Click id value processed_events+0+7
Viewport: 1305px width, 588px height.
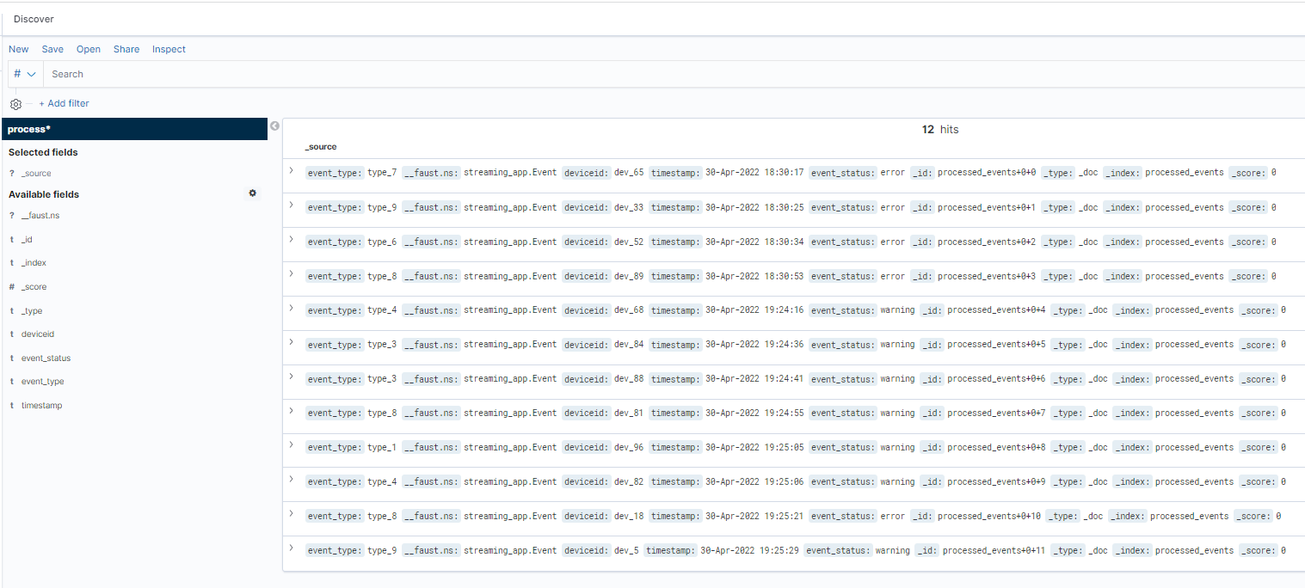(996, 413)
